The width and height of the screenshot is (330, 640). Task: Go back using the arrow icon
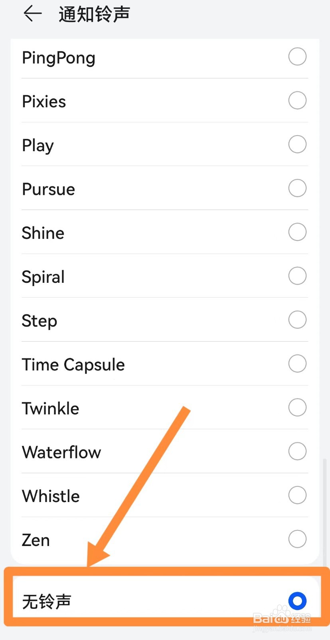coord(33,14)
